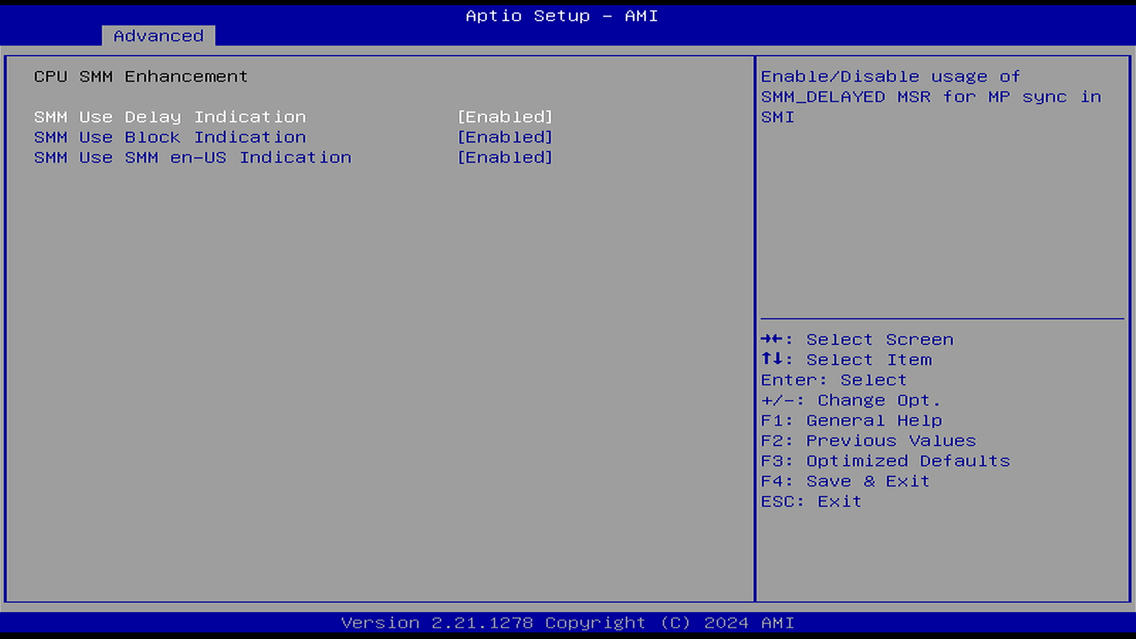Screen dimensions: 1136x639
Task: Click the SMM_DELAYED MSR help description text
Action: [931, 97]
